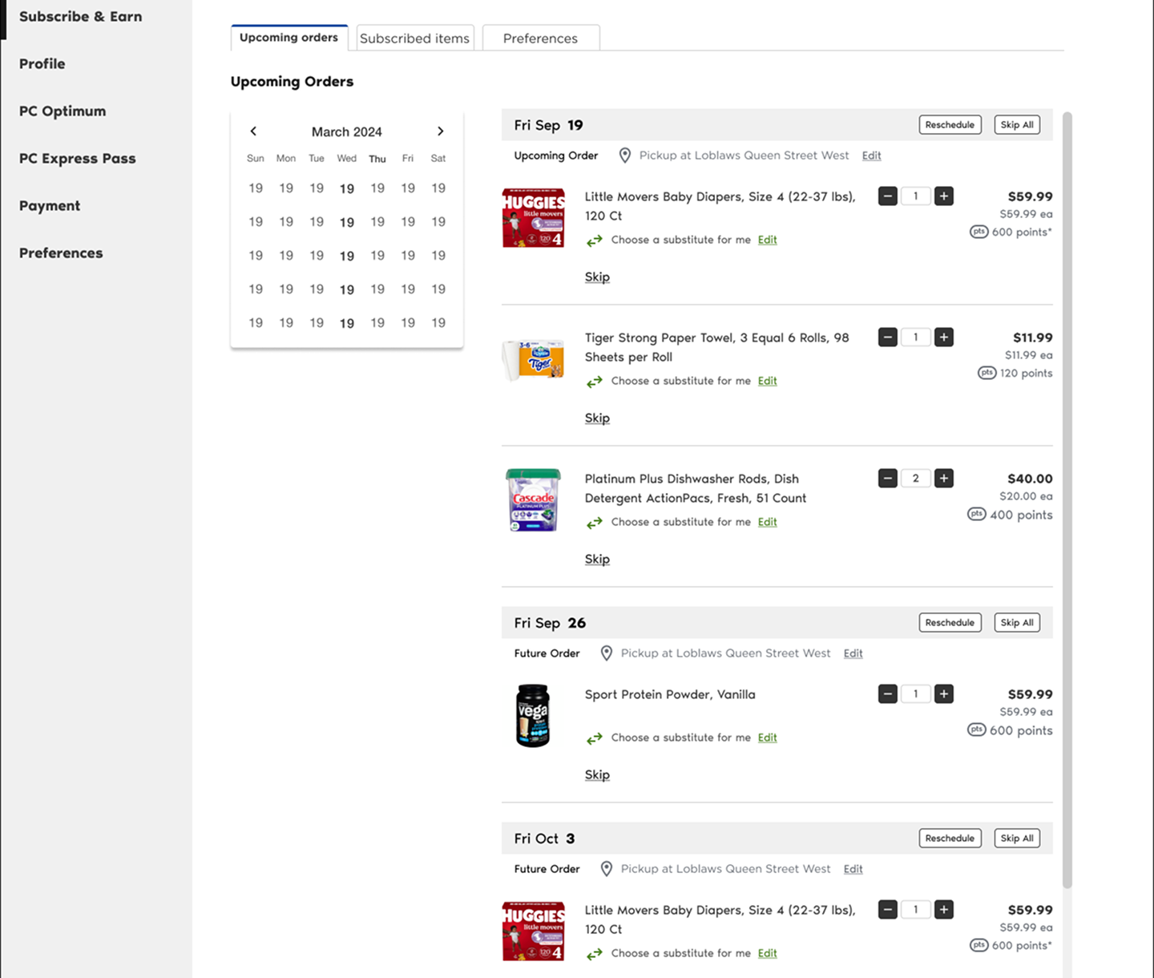Edit pickup location for Sep 26 order

853,653
